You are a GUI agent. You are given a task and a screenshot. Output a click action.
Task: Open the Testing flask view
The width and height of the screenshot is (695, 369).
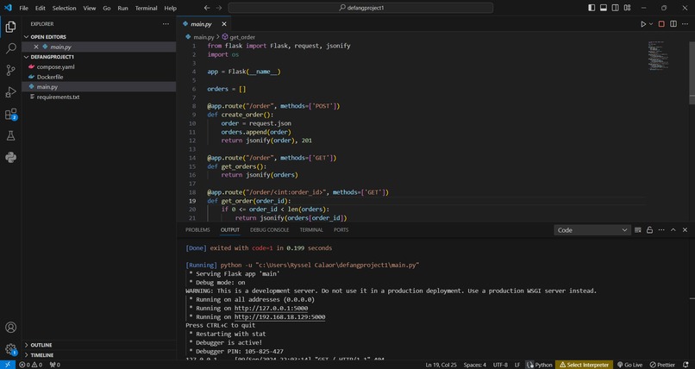[10, 136]
